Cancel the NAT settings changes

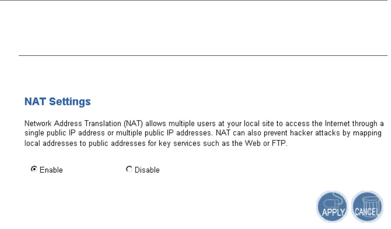click(x=367, y=206)
